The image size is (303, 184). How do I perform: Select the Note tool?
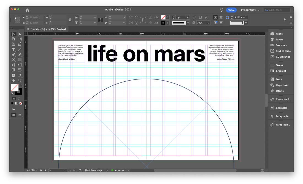13,76
